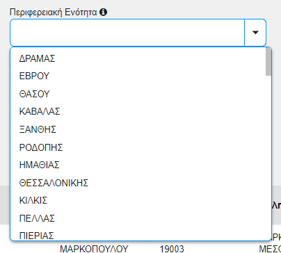Viewport: 281px width, 253px height.
Task: Pick ΘΑΣΟΥ in the dropdown list
Action: pyautogui.click(x=140, y=94)
